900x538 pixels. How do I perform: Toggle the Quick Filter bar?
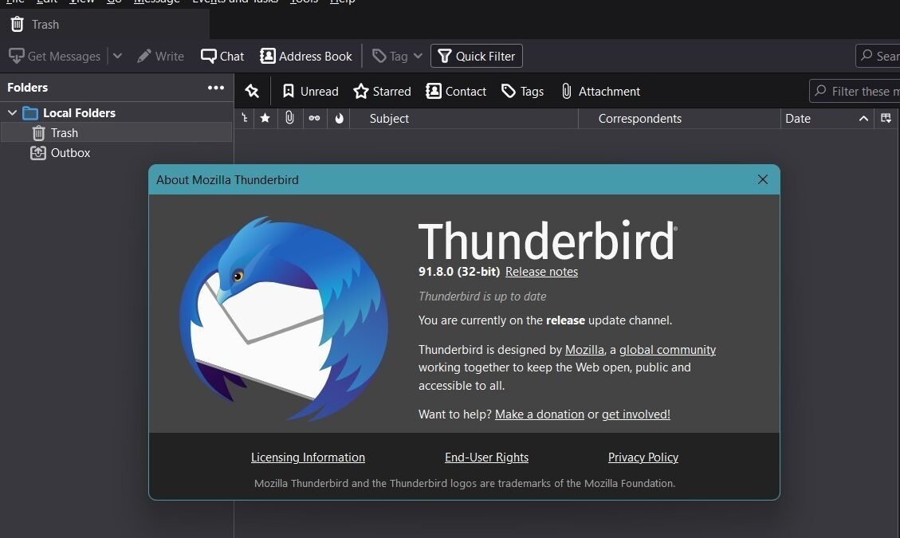click(x=477, y=57)
